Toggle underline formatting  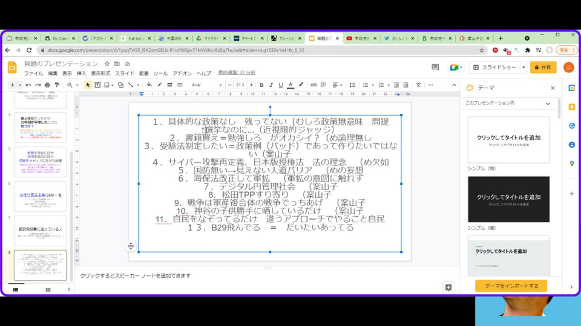coord(280,85)
